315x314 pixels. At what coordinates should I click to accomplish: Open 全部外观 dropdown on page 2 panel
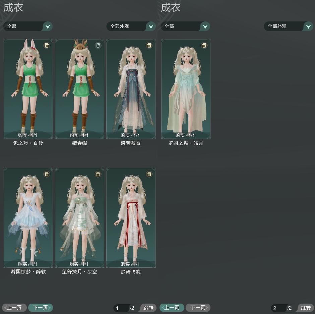pyautogui.click(x=289, y=26)
